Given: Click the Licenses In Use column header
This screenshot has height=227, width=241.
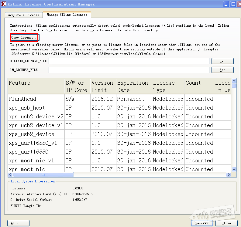Looking at the screenshot, I should pos(223,86).
